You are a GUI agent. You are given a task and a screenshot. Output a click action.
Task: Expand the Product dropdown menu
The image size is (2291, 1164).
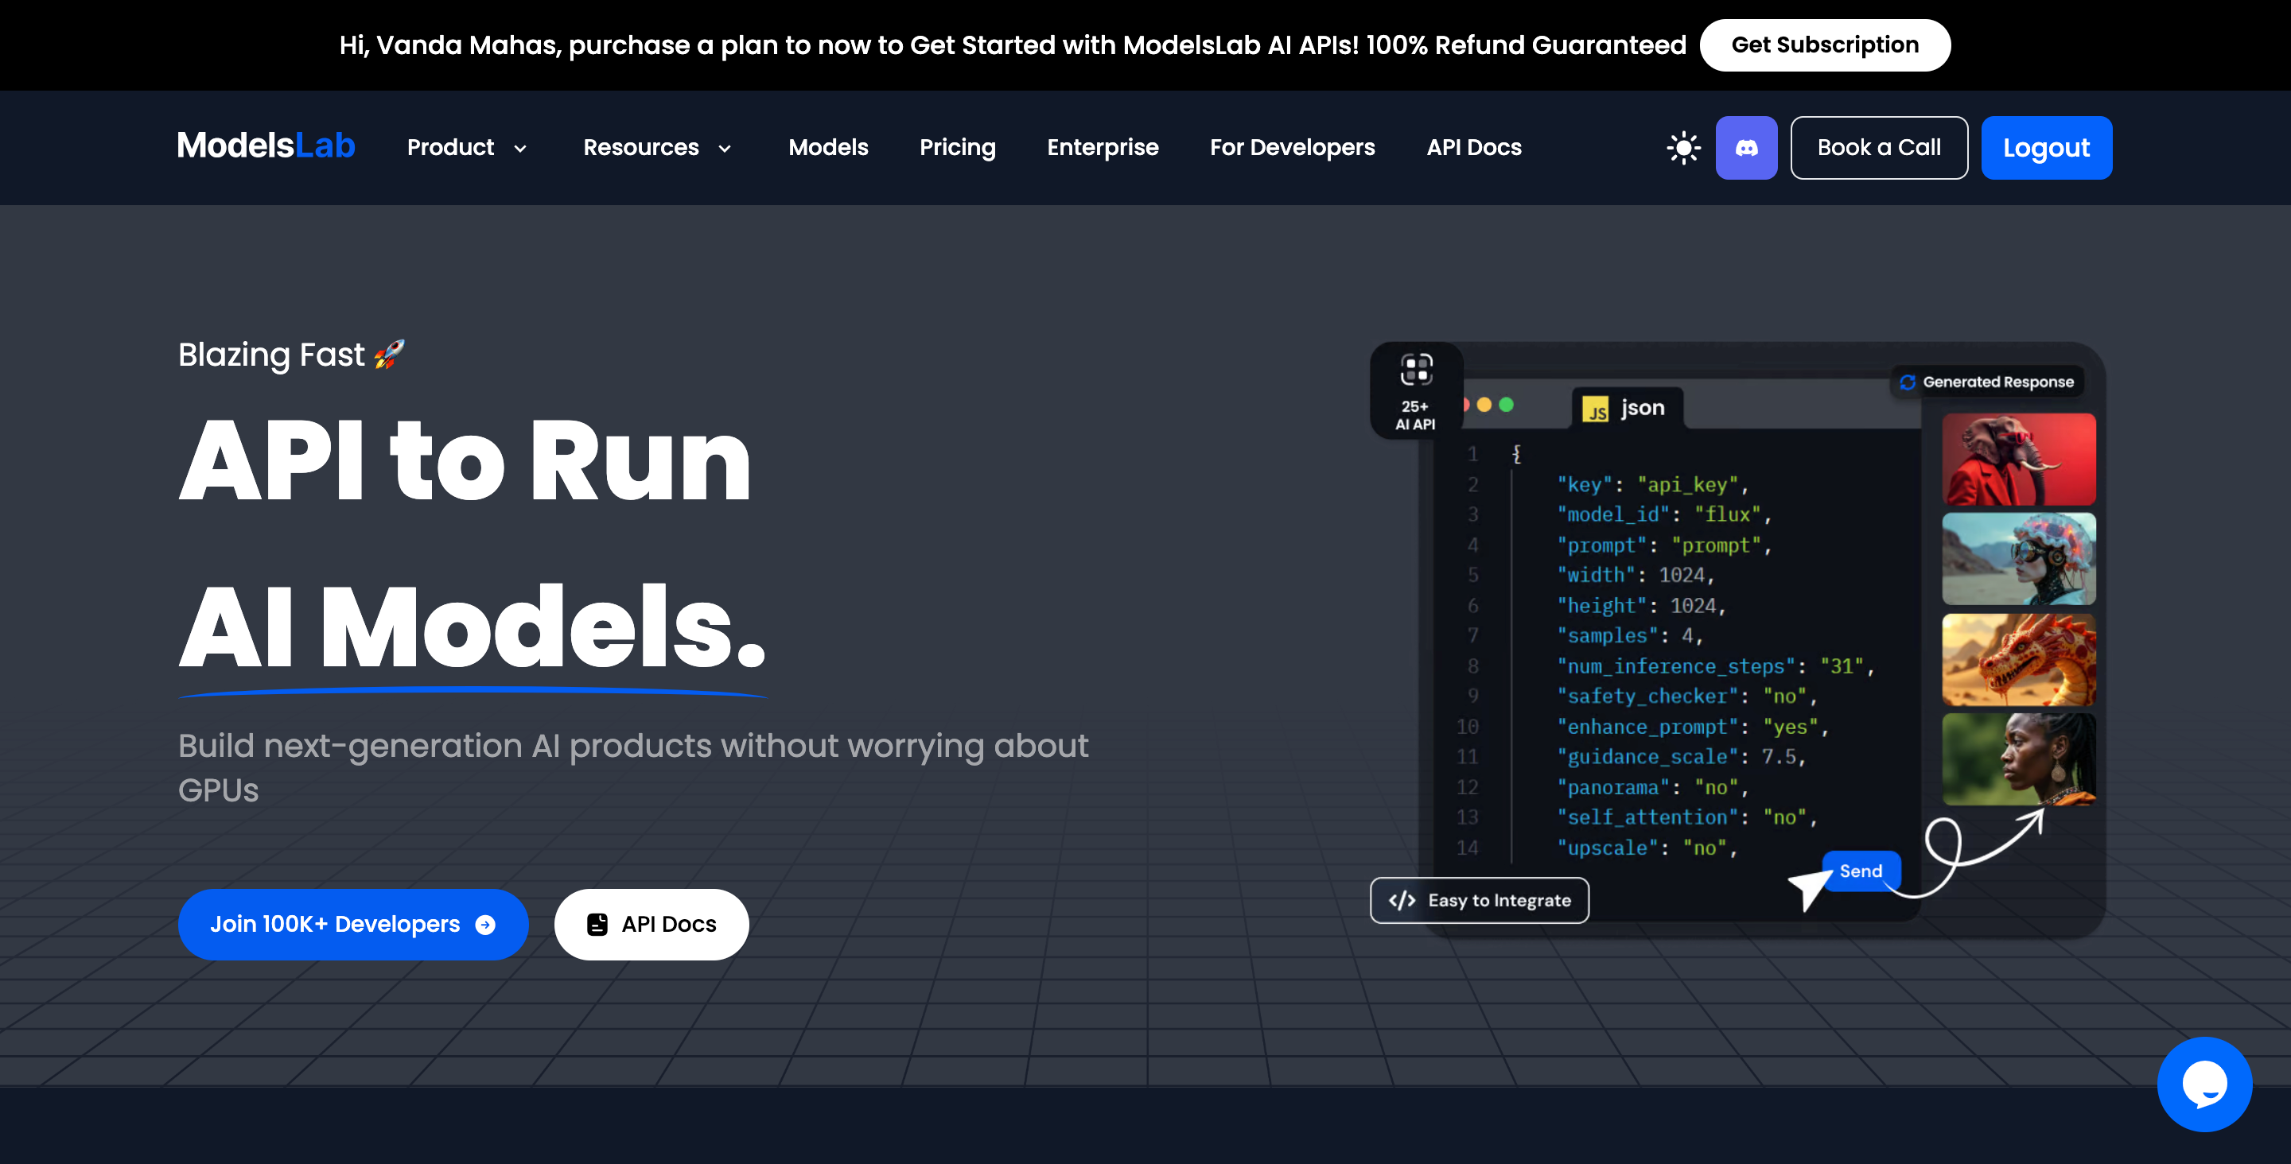coord(467,148)
